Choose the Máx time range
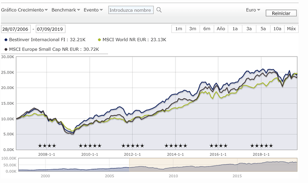Image resolution: width=308 pixels, height=183 pixels. pos(291,29)
